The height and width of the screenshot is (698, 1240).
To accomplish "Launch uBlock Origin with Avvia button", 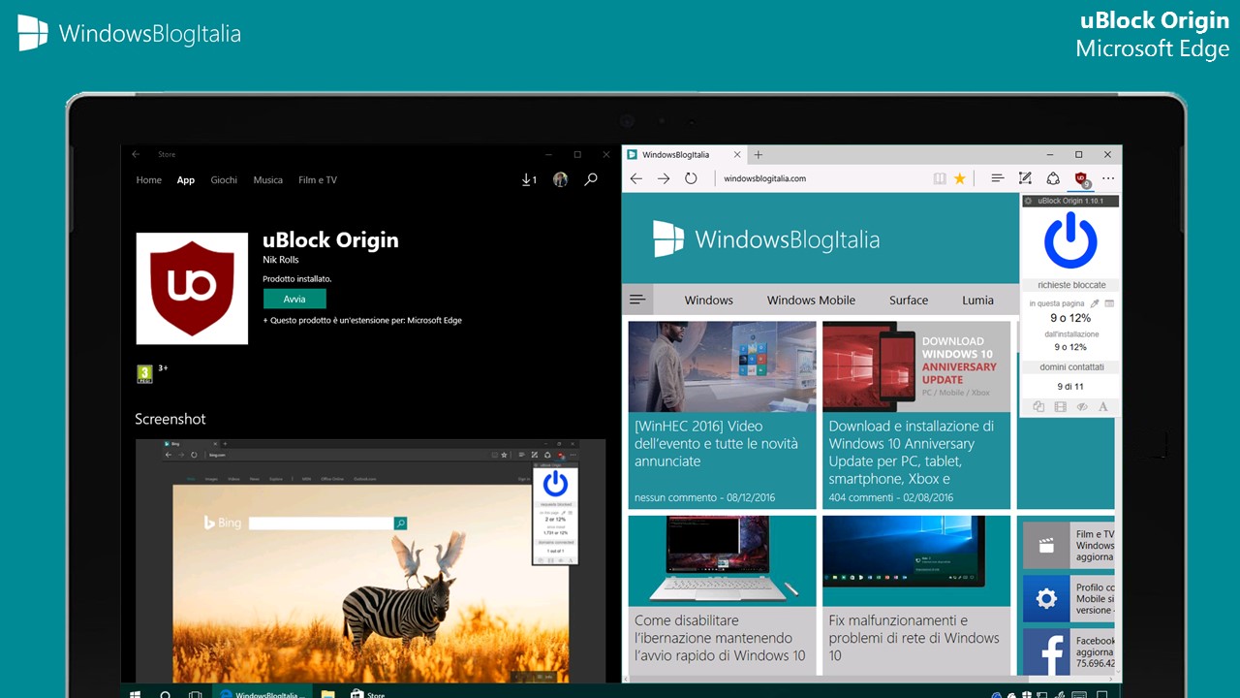I will pos(294,299).
